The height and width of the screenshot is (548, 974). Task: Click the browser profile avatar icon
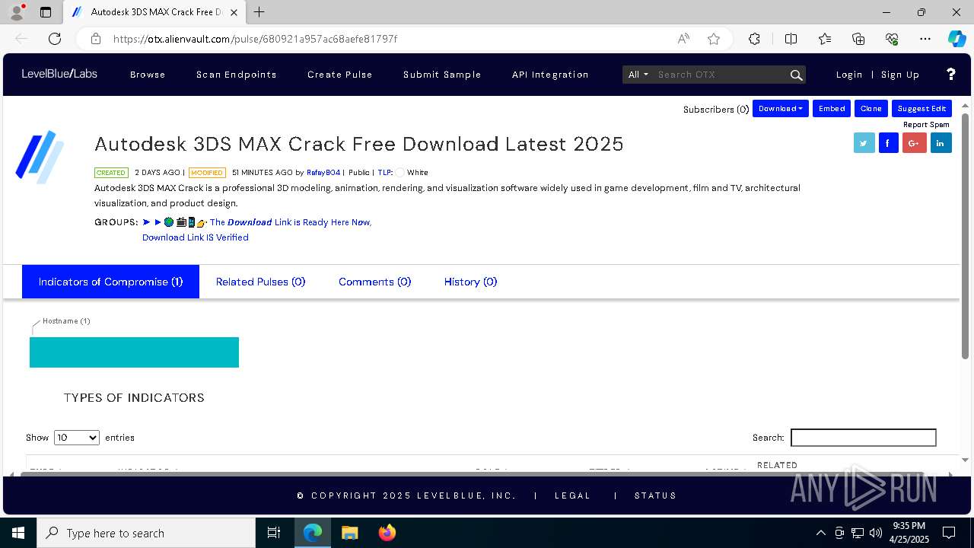click(16, 12)
